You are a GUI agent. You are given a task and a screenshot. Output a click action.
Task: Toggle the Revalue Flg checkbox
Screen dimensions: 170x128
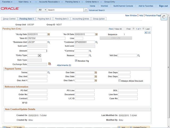click(x=76, y=61)
